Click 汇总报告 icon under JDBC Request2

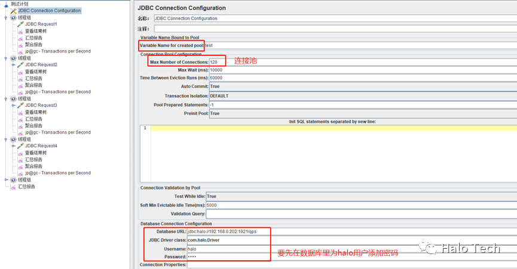click(20, 79)
